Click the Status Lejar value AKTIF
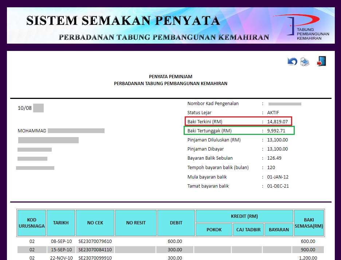The image size is (341, 260). (273, 112)
